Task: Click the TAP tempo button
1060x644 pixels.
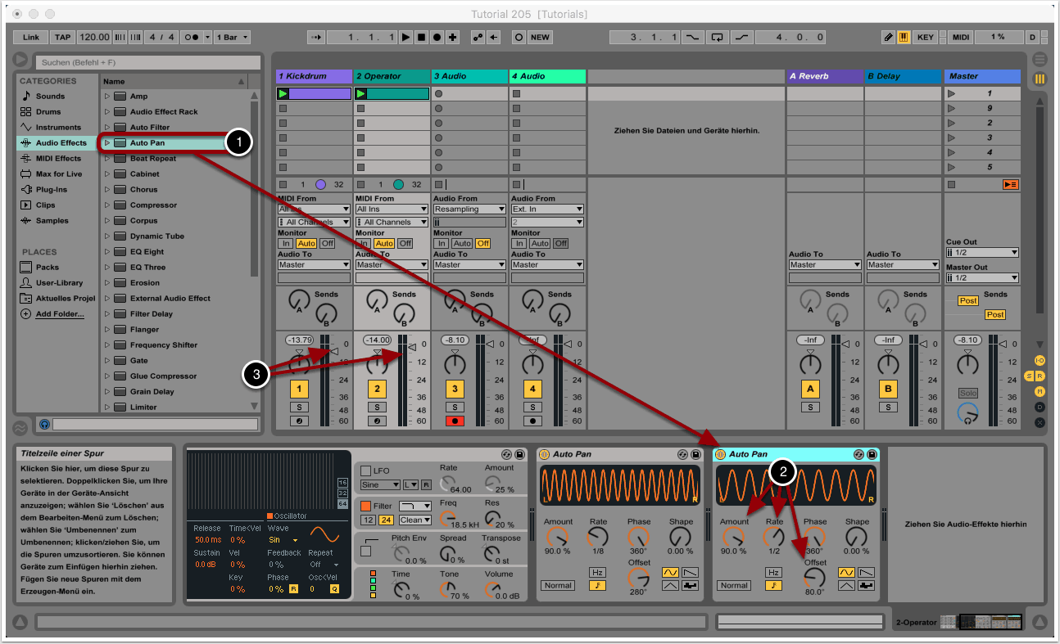Action: [x=62, y=38]
